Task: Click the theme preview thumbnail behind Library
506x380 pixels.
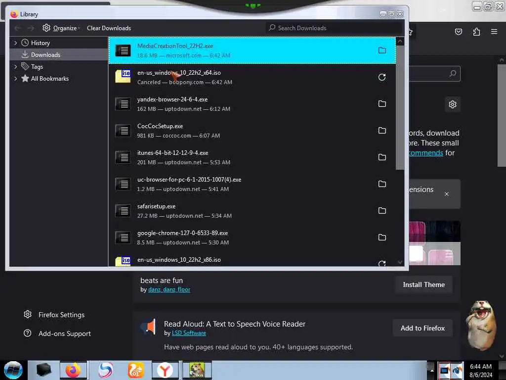Action: pyautogui.click(x=434, y=243)
